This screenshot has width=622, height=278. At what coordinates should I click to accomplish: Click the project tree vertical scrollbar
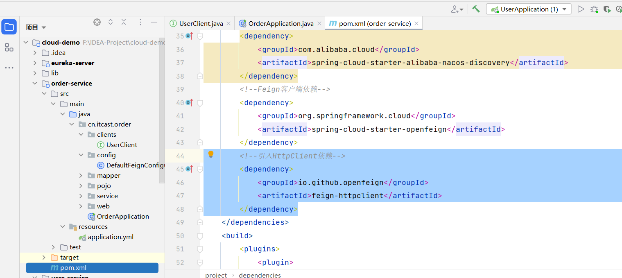pos(161,111)
